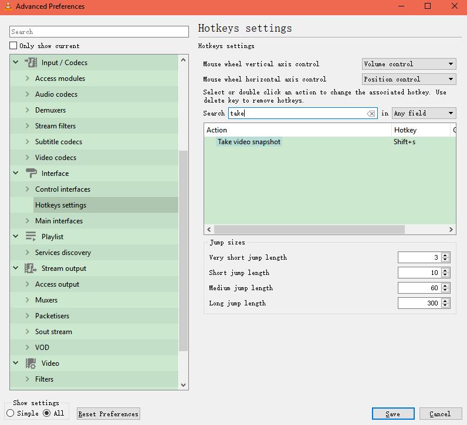467x425 pixels.
Task: Click the settings tree vertical scrollbar thumb
Action: tap(184, 251)
